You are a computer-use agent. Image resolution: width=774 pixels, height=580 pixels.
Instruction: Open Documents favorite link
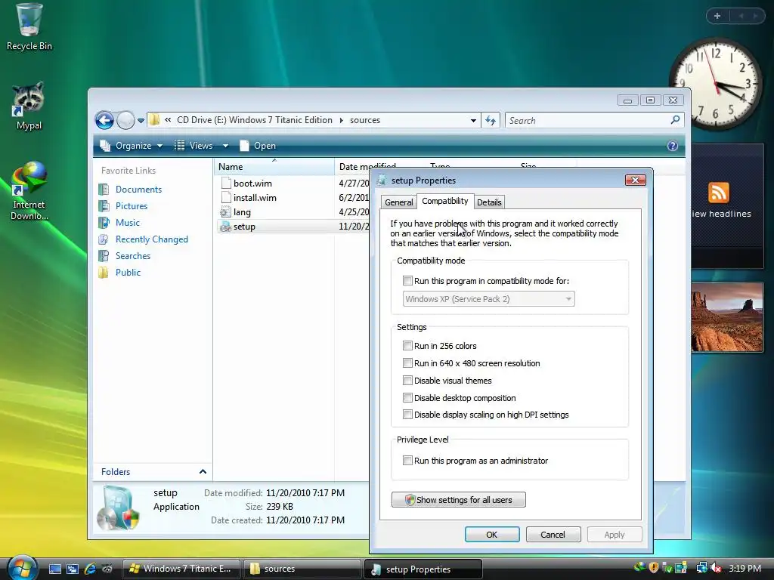pyautogui.click(x=139, y=190)
